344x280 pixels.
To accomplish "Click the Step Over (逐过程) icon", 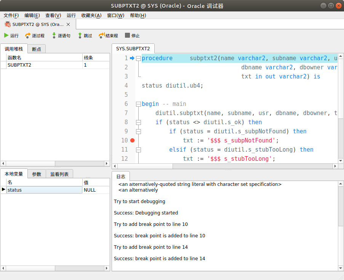I will point(28,35).
